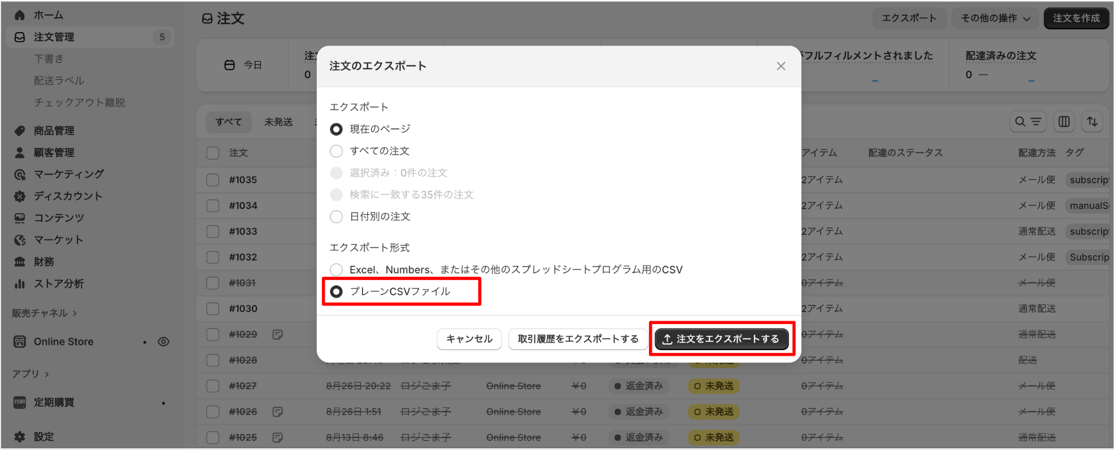
Task: Expand the アプリ section
Action: [x=30, y=373]
